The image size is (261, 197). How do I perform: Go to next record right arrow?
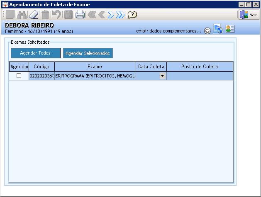111,15
